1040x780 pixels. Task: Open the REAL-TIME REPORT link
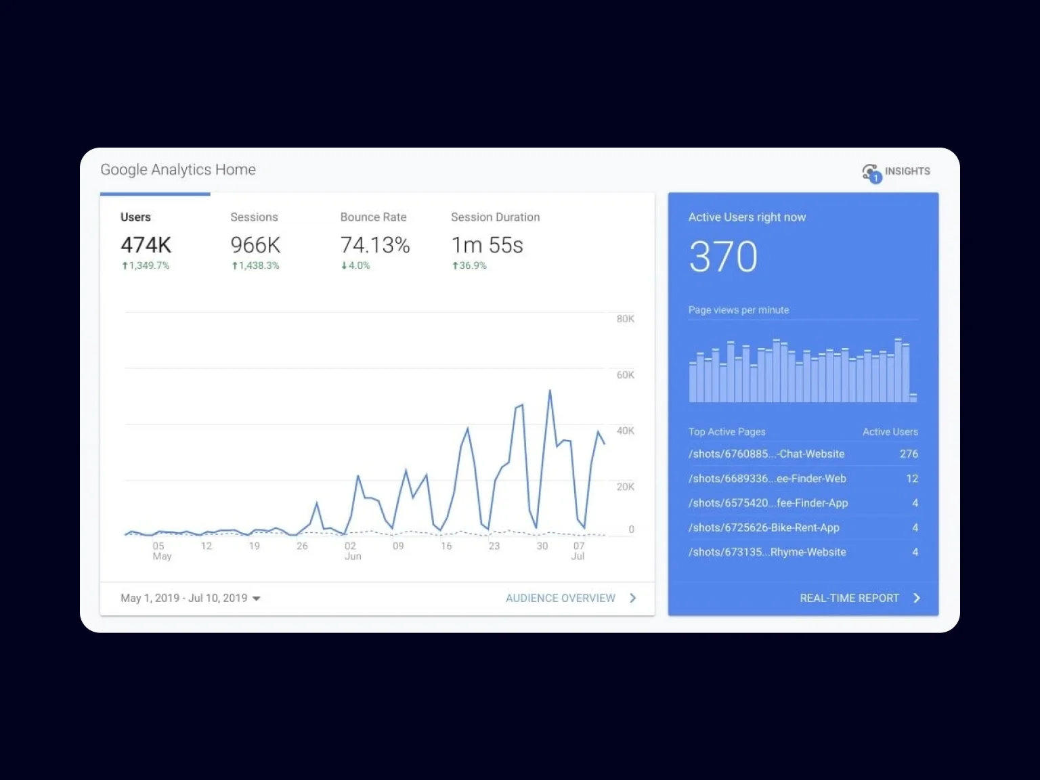[x=849, y=599]
